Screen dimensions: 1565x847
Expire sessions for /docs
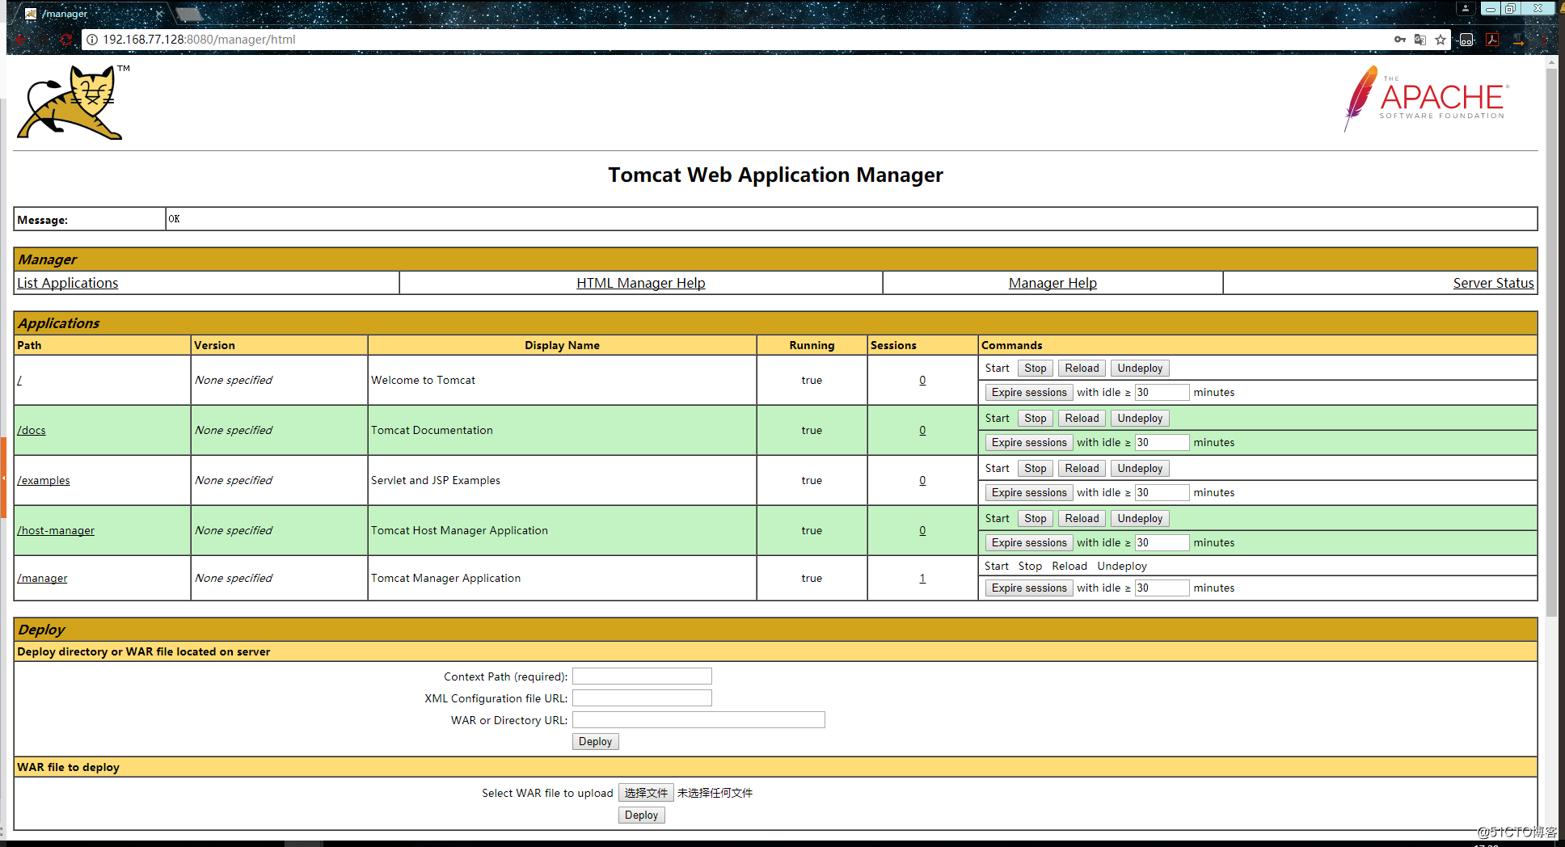(1029, 442)
